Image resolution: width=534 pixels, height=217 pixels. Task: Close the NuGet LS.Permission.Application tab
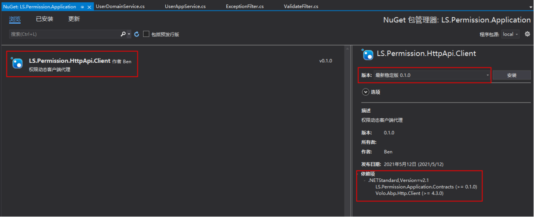tap(90, 7)
